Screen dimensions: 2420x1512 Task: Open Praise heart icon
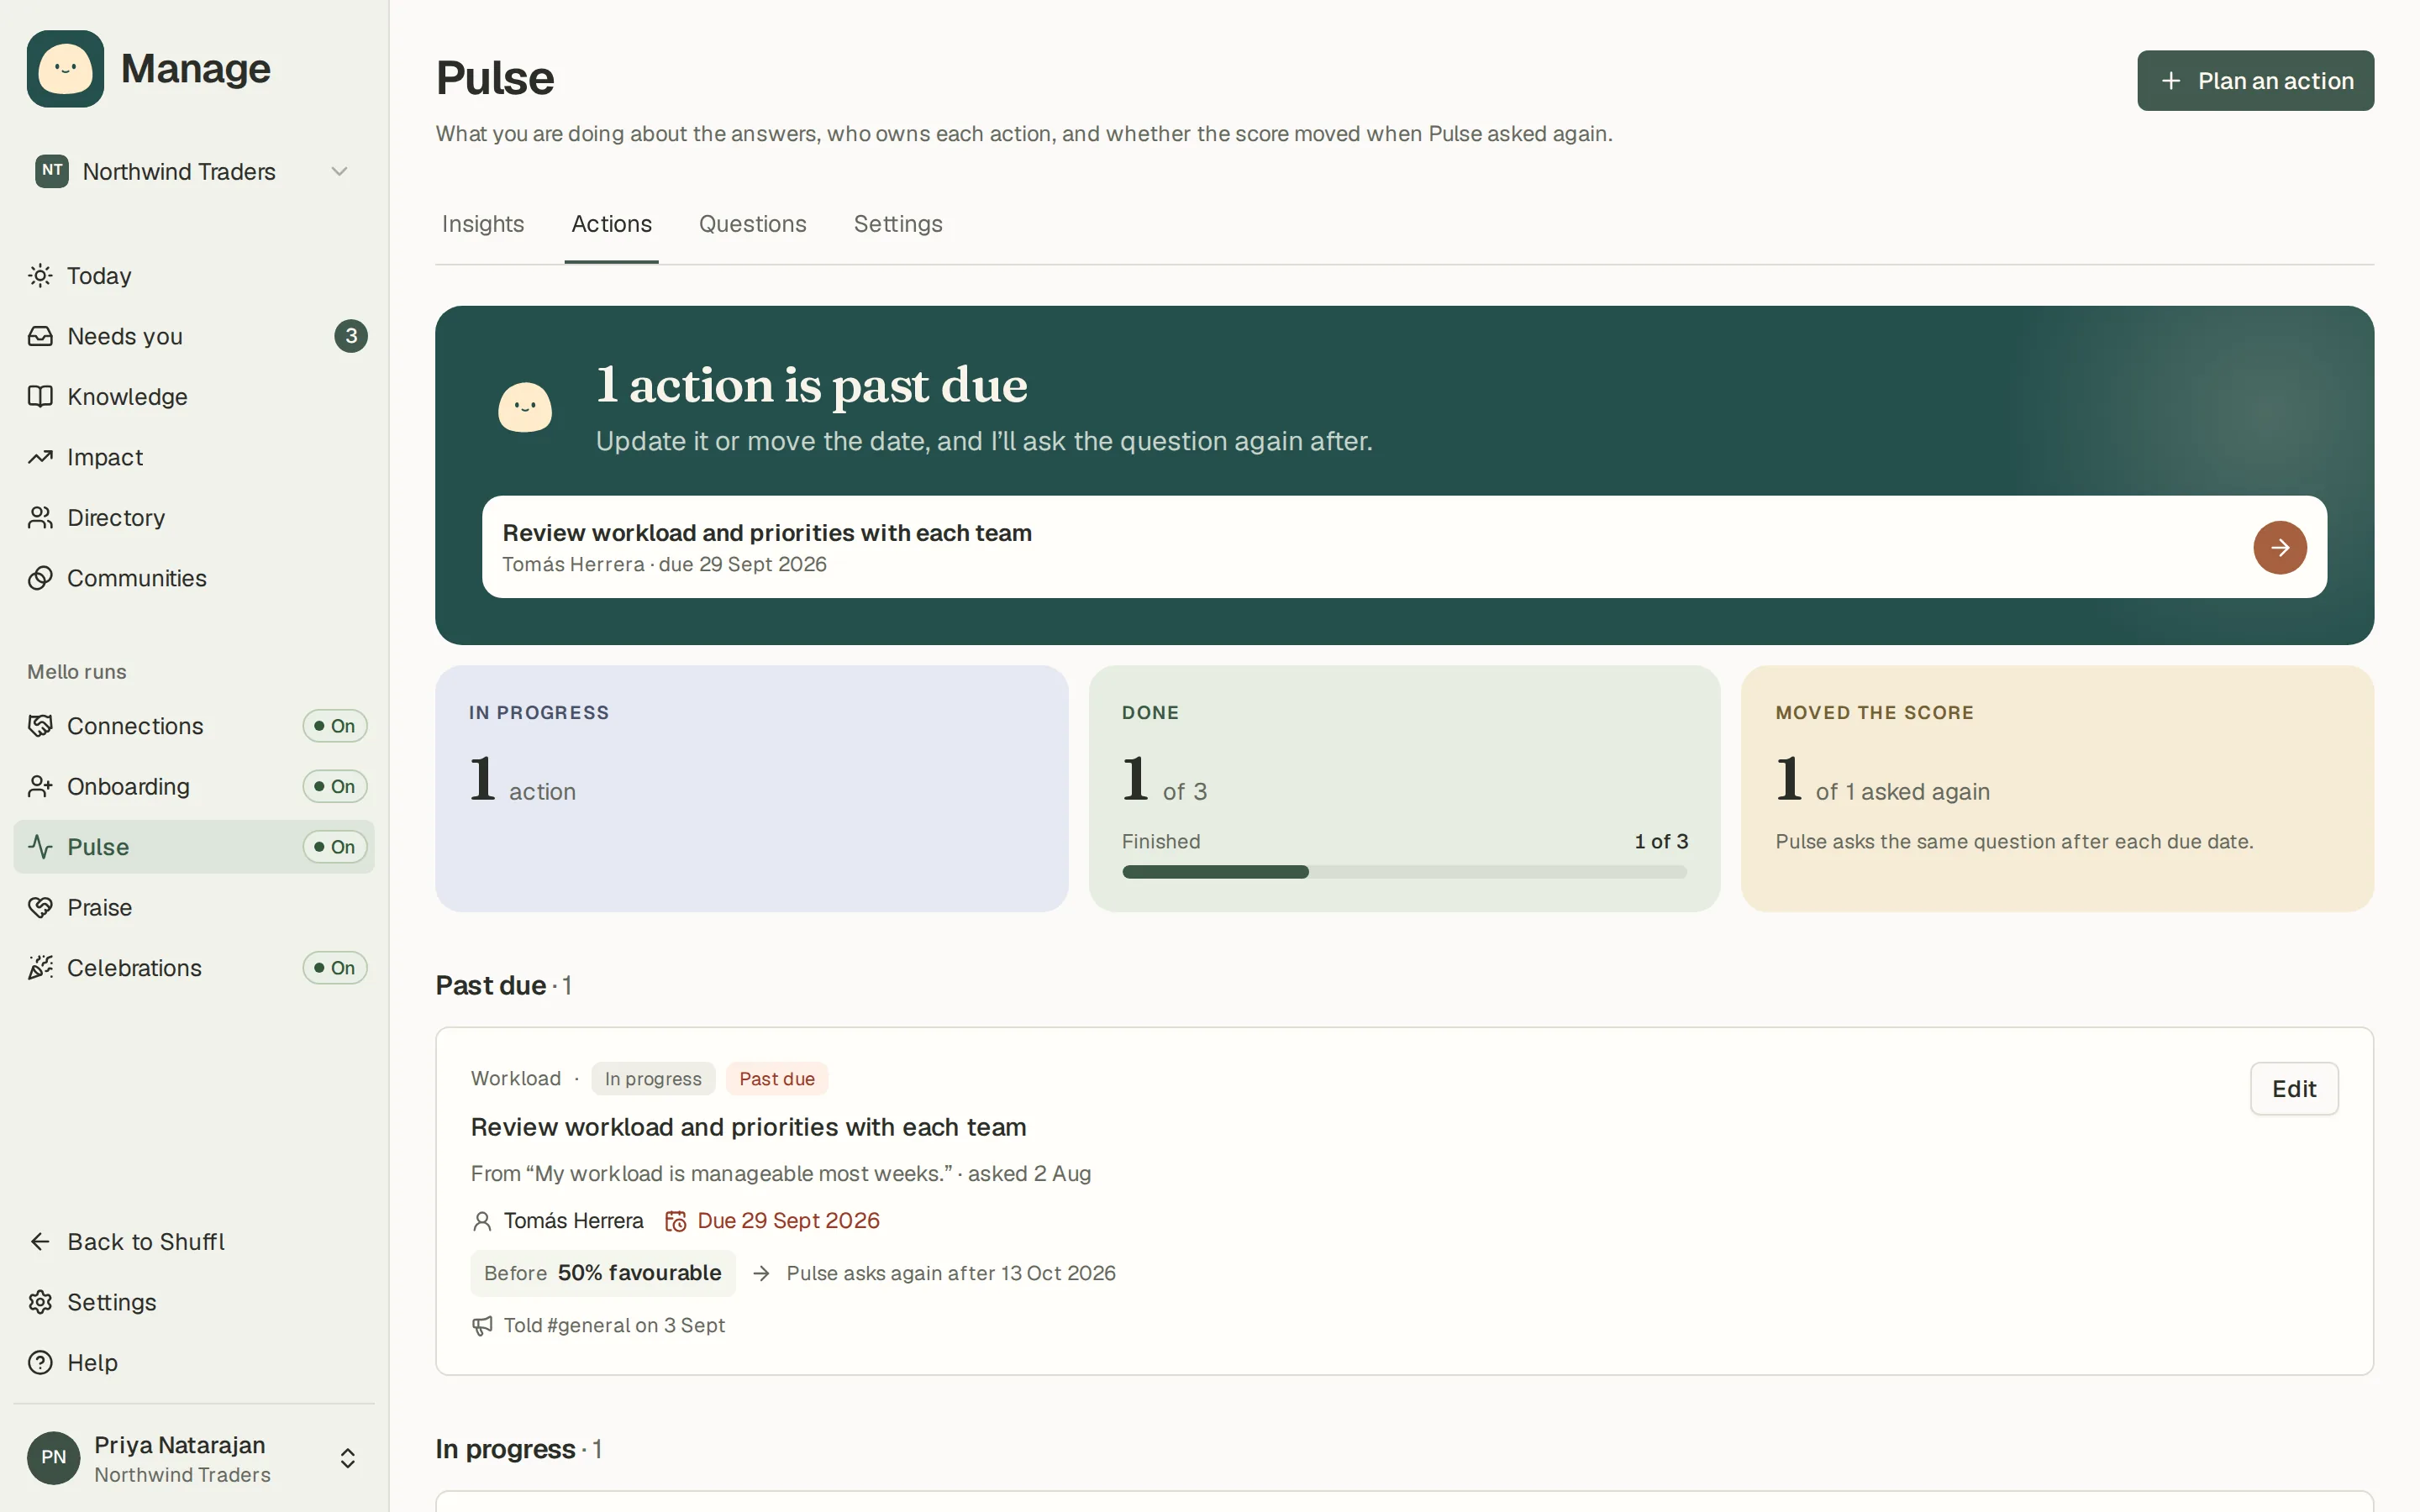pos(40,908)
